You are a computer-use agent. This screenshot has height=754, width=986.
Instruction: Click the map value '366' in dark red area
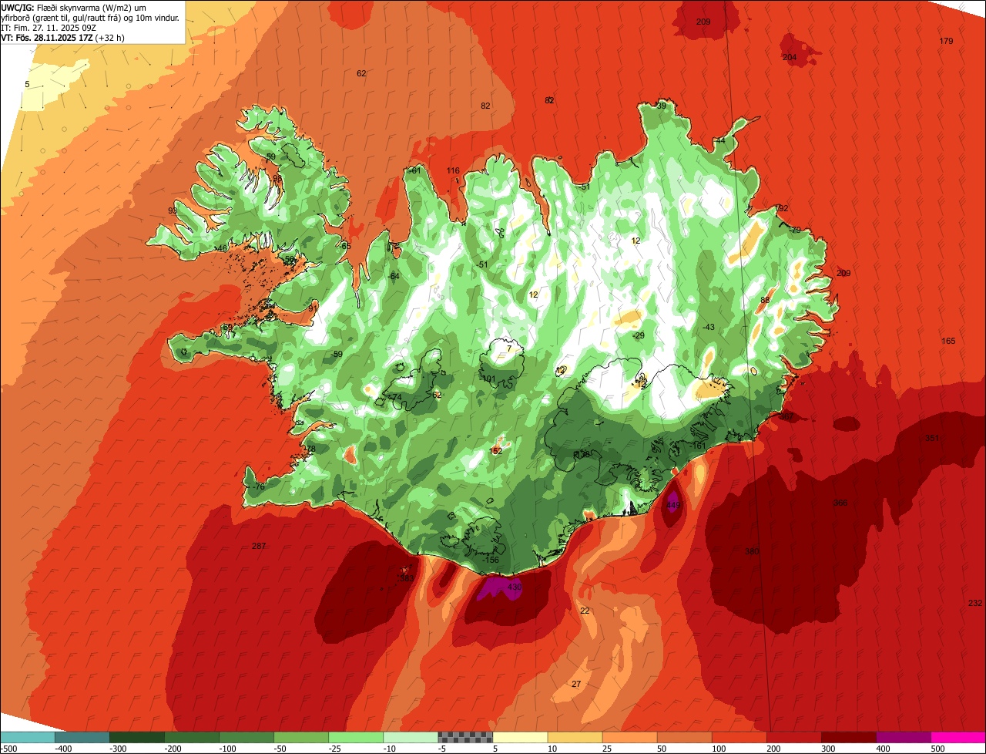click(840, 503)
